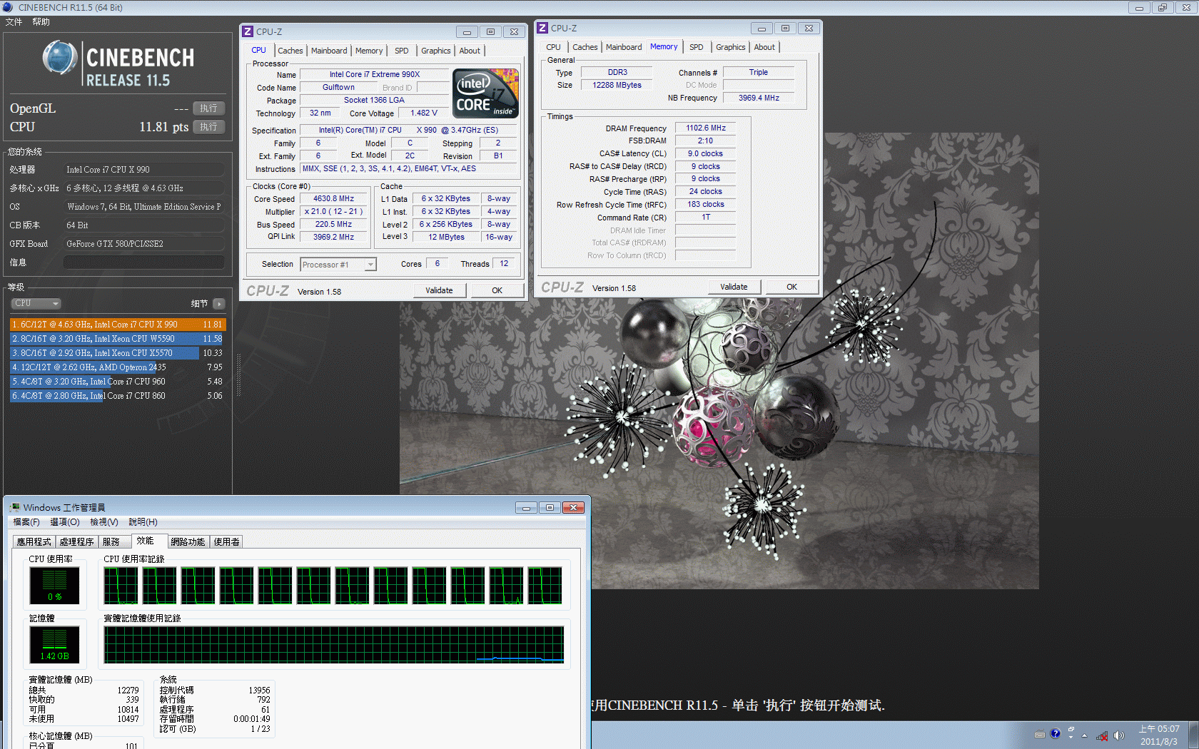
Task: Click Validate in the CPU-Z Memory window
Action: pyautogui.click(x=734, y=287)
